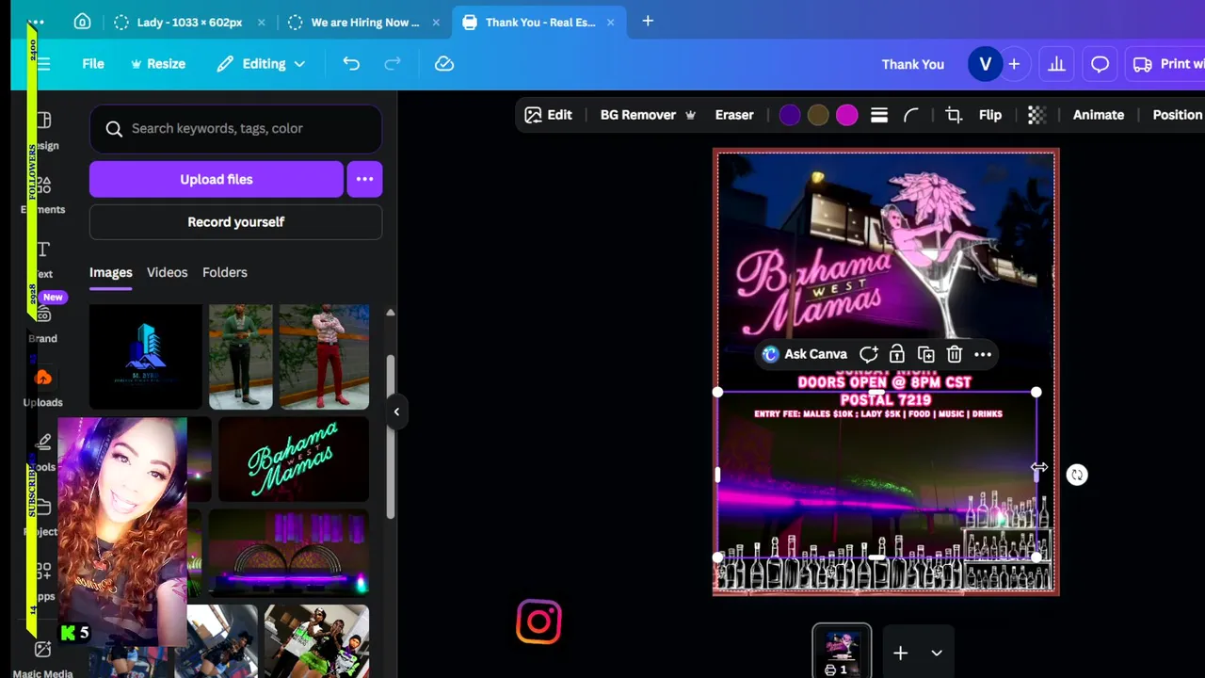Select the olive brown color swatch

click(x=818, y=115)
